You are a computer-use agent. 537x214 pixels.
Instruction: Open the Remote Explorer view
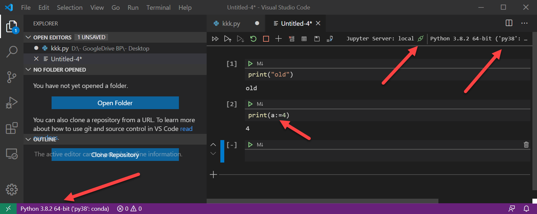pyautogui.click(x=12, y=153)
